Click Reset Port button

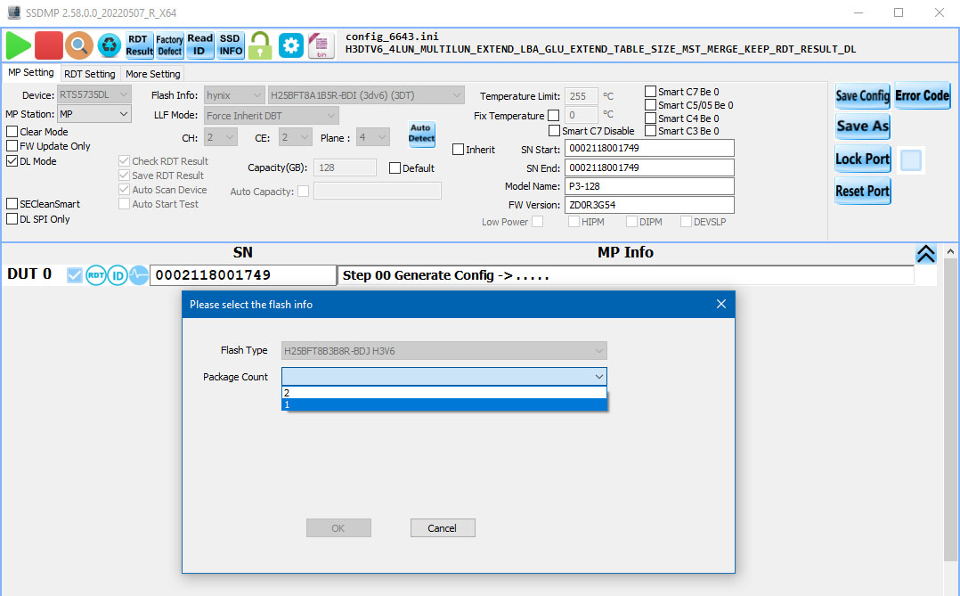[x=862, y=191]
